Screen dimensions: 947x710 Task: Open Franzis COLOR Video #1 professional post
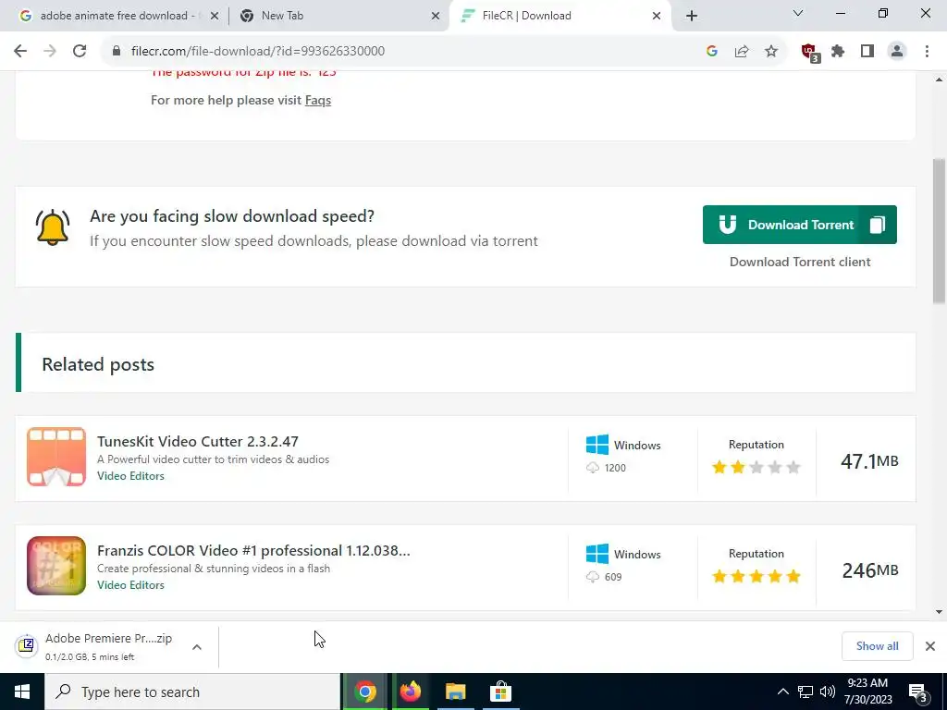click(x=253, y=551)
